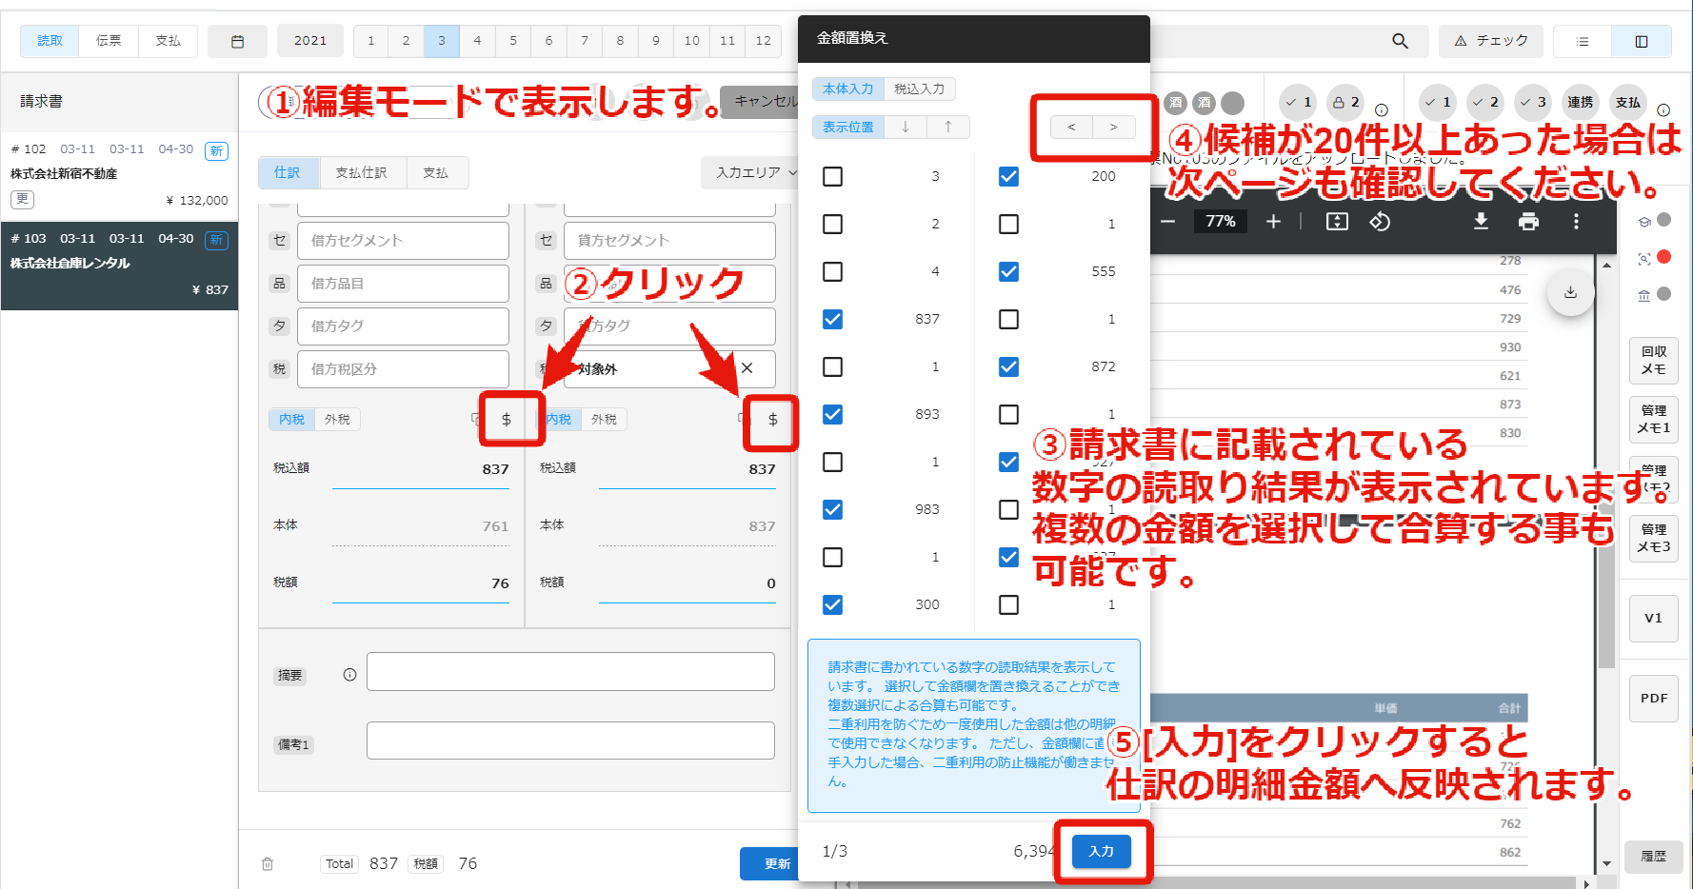Screen dimensions: 1693x889
Task: Click the info icon beside 摘要
Action: pyautogui.click(x=349, y=675)
